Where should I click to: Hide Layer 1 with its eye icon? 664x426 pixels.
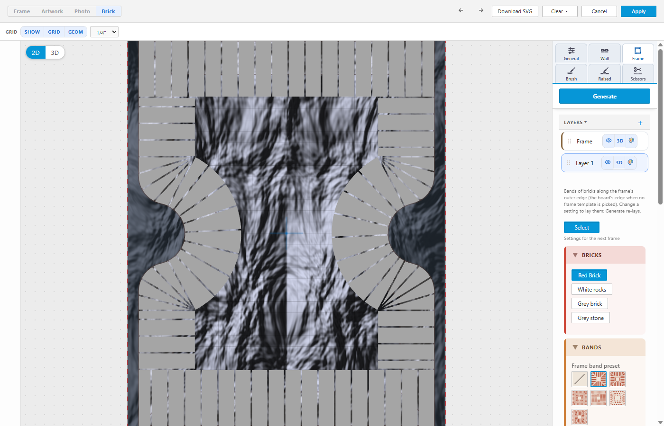click(x=608, y=162)
